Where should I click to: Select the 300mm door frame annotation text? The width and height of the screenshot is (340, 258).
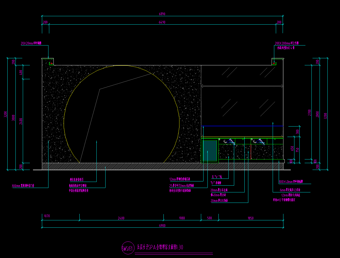[x=23, y=186]
